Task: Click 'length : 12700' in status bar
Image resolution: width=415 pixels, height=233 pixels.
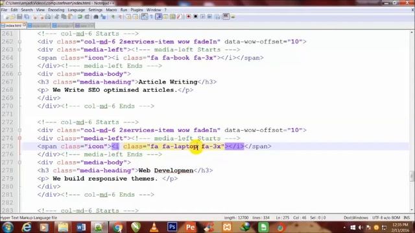Action: pos(236,217)
